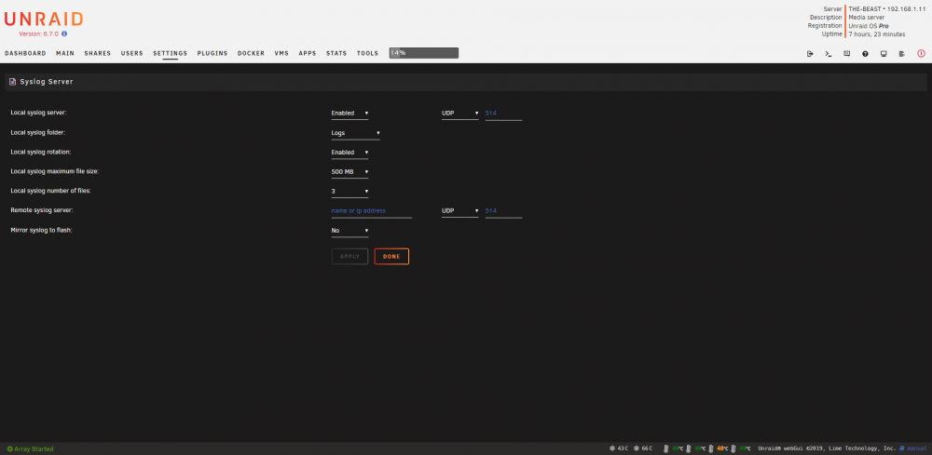Open maximum file size 500 MB dropdown
This screenshot has width=932, height=455.
pyautogui.click(x=349, y=172)
